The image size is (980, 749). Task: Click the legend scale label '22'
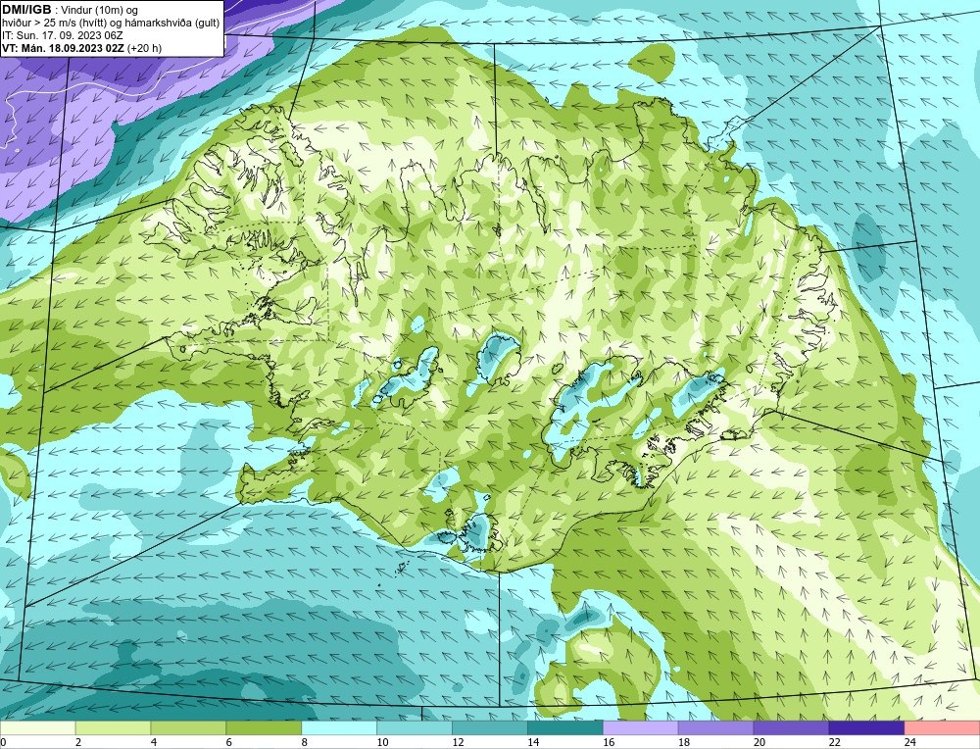[834, 743]
